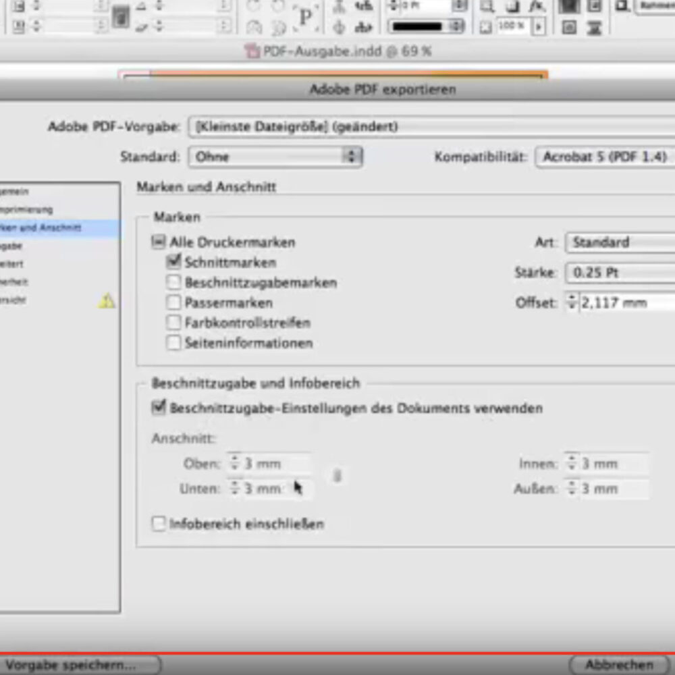Screen dimensions: 675x675
Task: Enable the Seiteninformationen checkbox
Action: 173,343
